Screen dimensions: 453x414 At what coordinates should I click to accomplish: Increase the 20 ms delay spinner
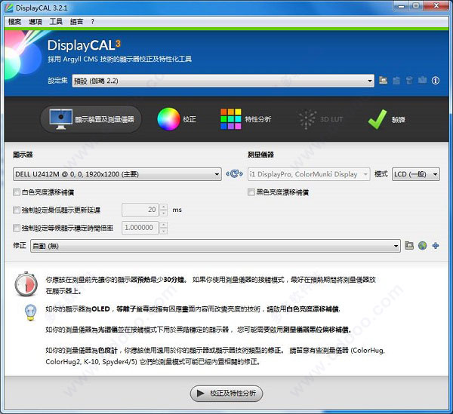[164, 207]
